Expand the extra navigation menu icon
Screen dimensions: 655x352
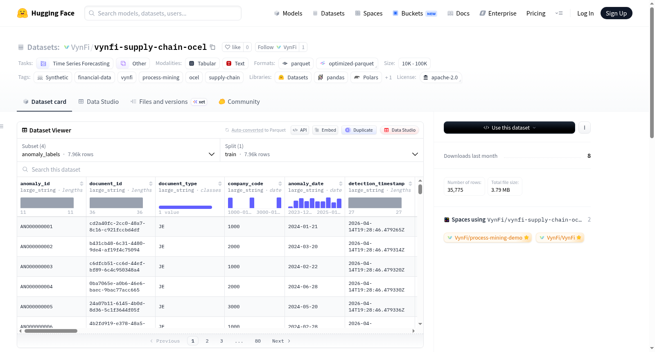[x=559, y=13]
